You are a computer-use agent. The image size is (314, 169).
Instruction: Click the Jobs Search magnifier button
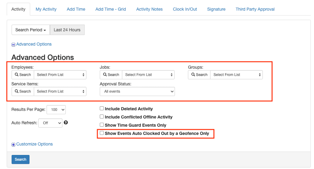(x=111, y=75)
